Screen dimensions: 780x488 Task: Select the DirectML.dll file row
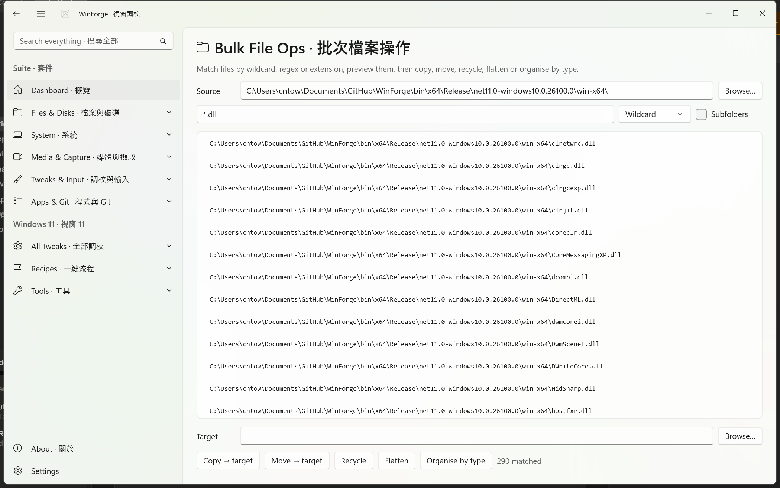479,299
